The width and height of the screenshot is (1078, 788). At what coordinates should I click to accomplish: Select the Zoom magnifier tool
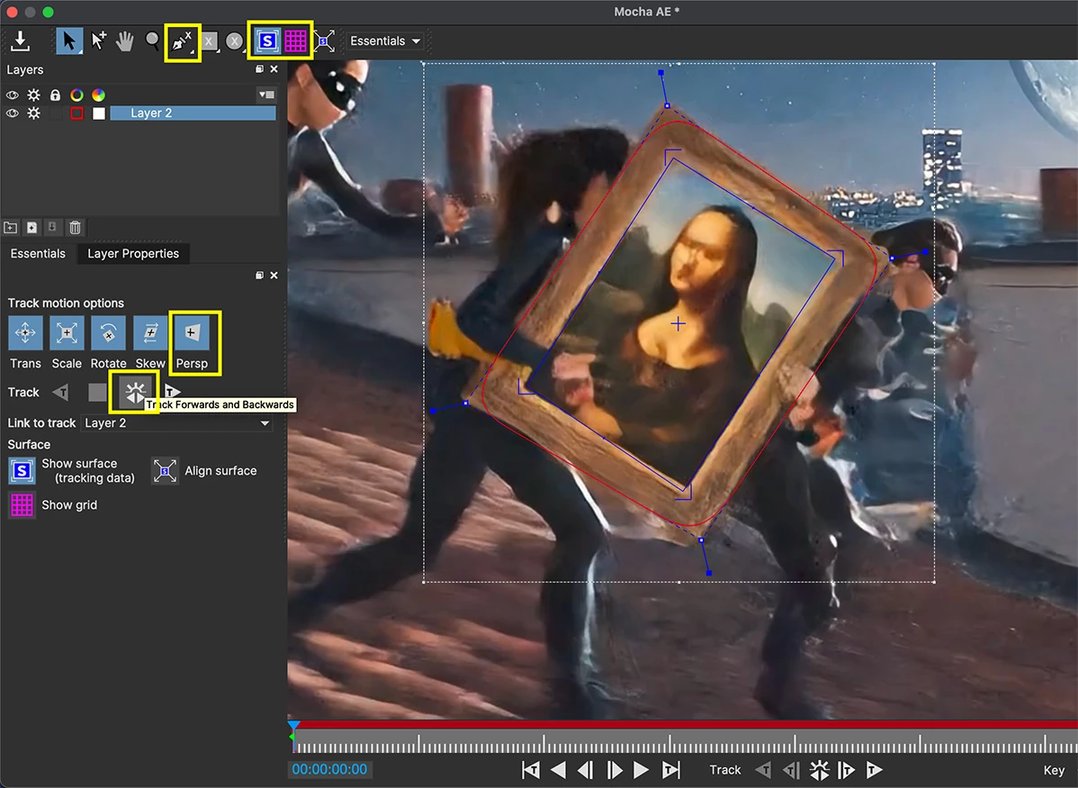coord(153,41)
